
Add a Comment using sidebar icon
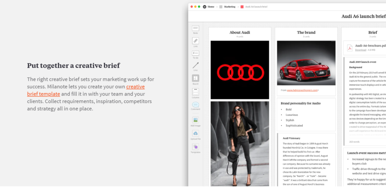click(x=195, y=105)
